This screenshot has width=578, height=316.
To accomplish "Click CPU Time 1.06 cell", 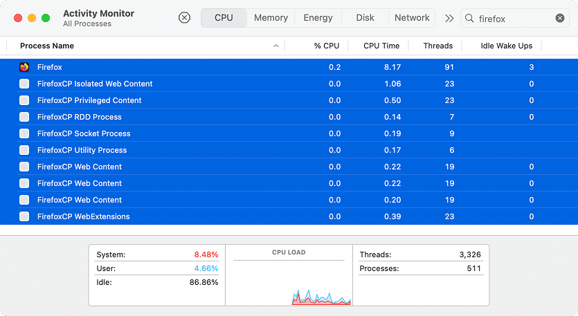I will click(x=392, y=84).
